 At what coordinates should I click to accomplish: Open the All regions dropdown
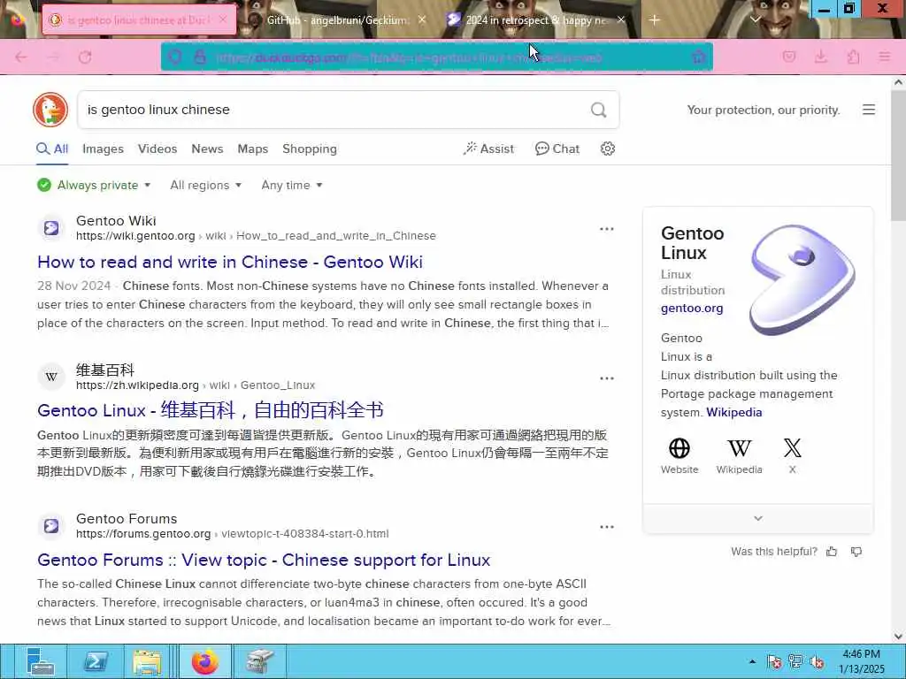coord(205,186)
